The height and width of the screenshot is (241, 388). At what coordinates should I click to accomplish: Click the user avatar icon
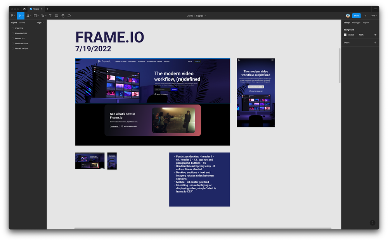[x=348, y=16]
